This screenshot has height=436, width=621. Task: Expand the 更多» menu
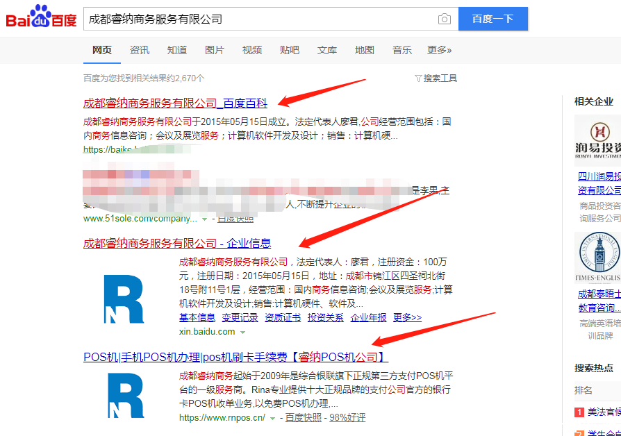coord(440,50)
